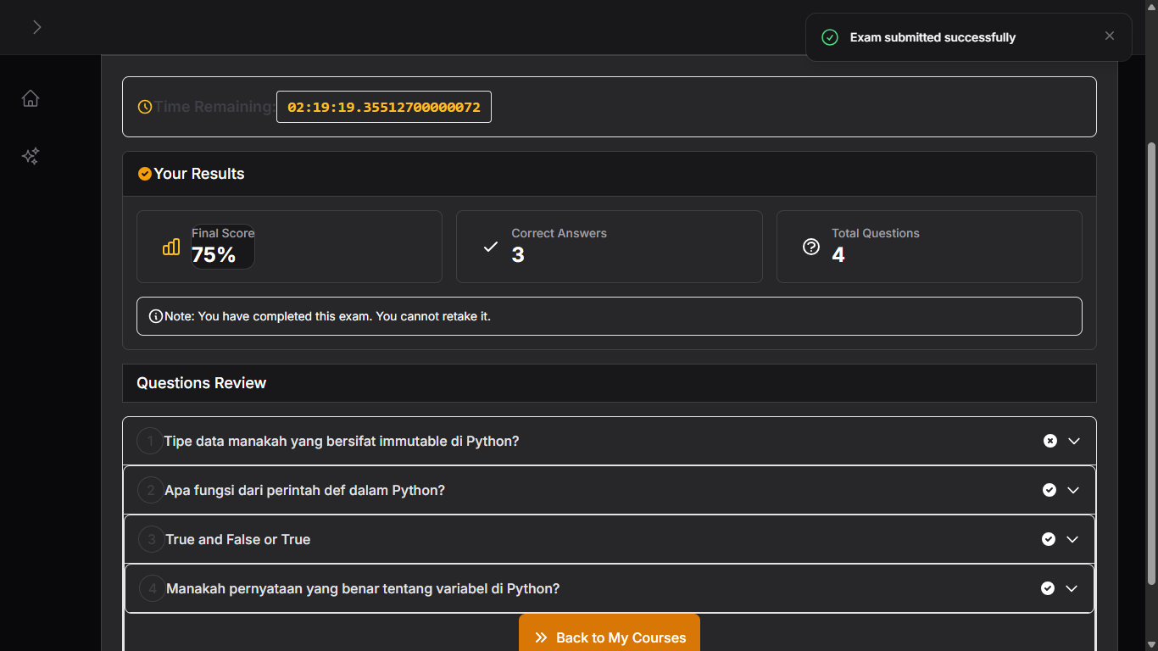Click the Correct Answers count 3
Viewport: 1158px width, 651px height.
tap(518, 255)
